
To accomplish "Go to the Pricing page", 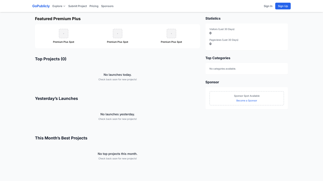I will pos(94,6).
